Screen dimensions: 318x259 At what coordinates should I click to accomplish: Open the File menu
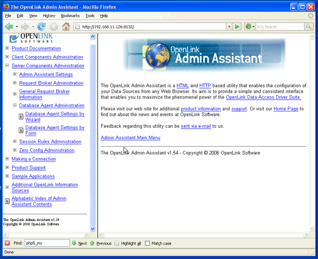(8, 15)
